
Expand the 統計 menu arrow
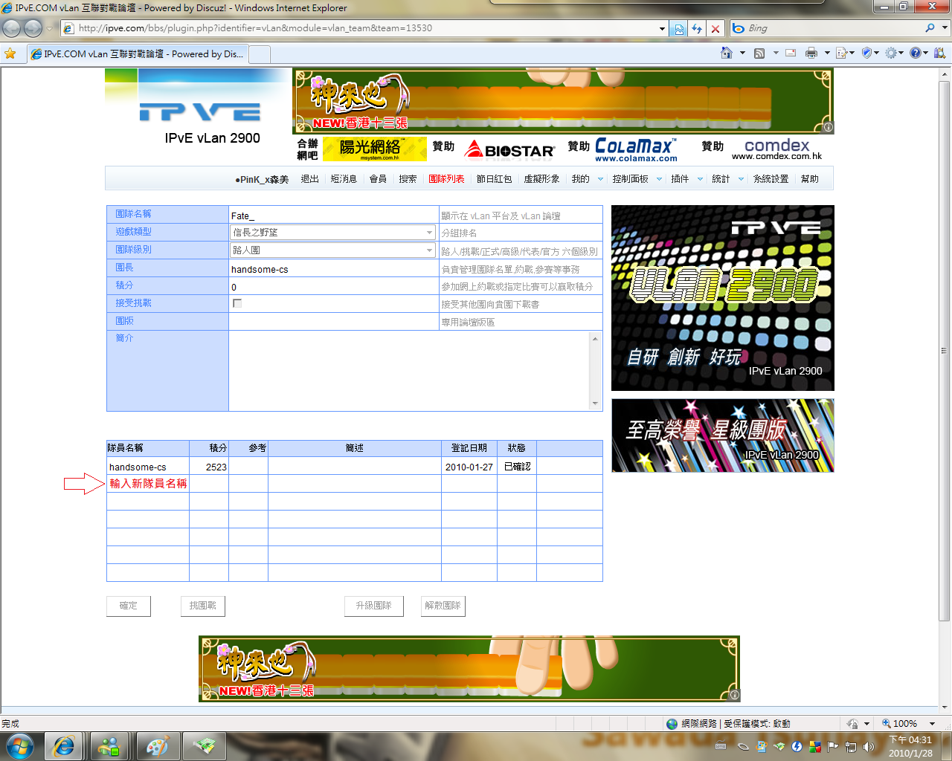741,179
